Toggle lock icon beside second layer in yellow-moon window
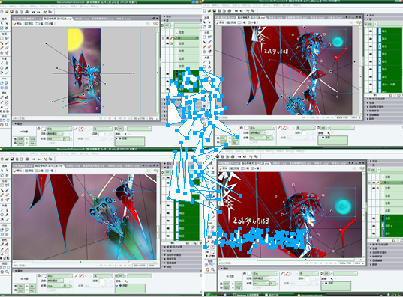This screenshot has width=403, height=297. 171,43
